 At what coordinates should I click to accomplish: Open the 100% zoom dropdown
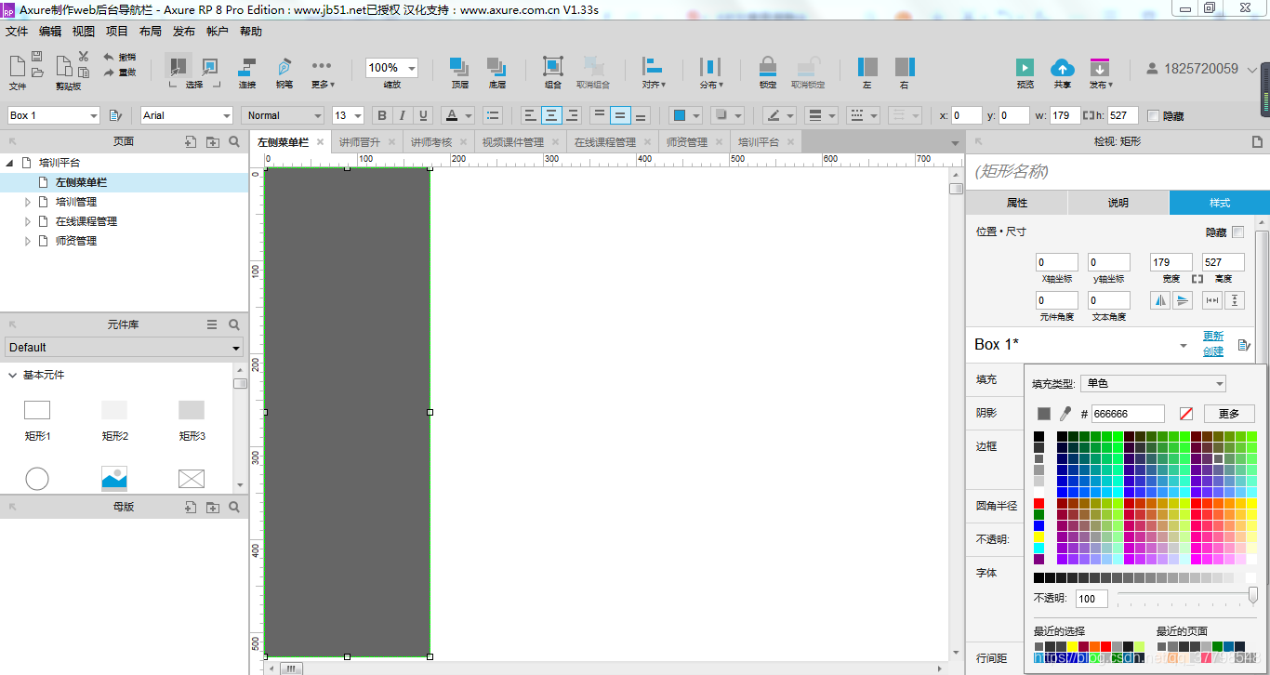pyautogui.click(x=391, y=68)
